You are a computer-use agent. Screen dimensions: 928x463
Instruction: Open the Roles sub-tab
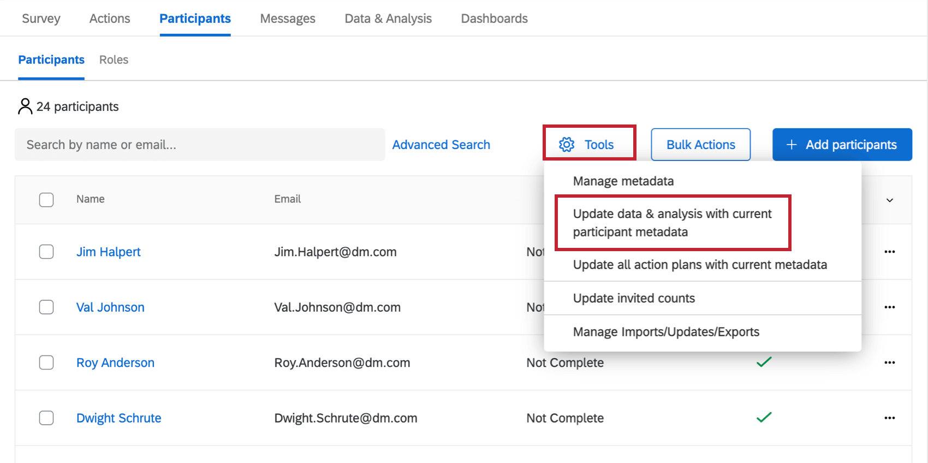[x=114, y=60]
